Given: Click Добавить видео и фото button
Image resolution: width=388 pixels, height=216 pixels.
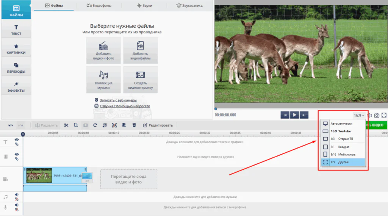Looking at the screenshot, I should (x=103, y=50).
